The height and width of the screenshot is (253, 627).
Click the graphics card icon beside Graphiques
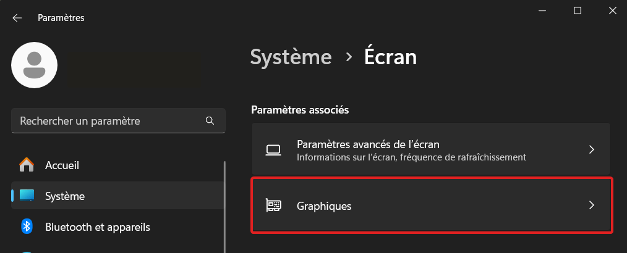click(x=273, y=205)
